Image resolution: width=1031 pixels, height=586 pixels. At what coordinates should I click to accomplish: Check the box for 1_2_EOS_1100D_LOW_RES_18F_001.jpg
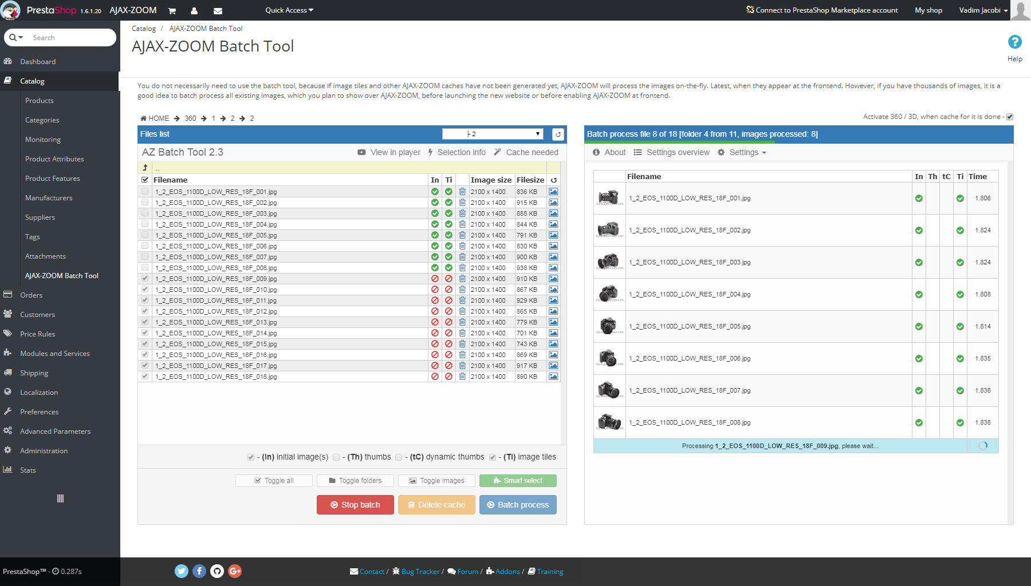click(x=145, y=192)
